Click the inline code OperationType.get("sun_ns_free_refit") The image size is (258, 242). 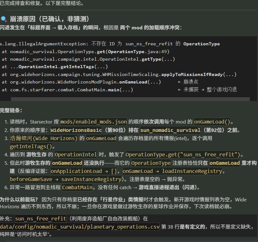[x=183, y=154]
